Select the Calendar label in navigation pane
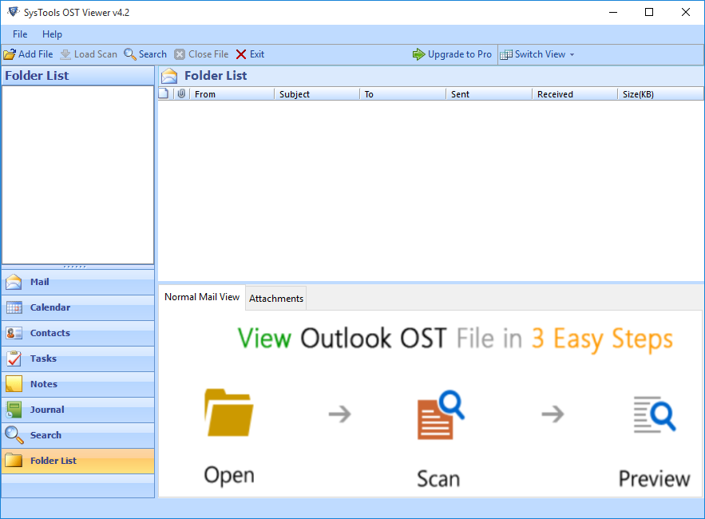Screen dimensions: 705x519 [50, 307]
